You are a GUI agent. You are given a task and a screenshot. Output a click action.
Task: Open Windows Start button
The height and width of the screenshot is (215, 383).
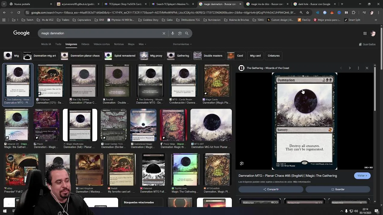pos(4,211)
